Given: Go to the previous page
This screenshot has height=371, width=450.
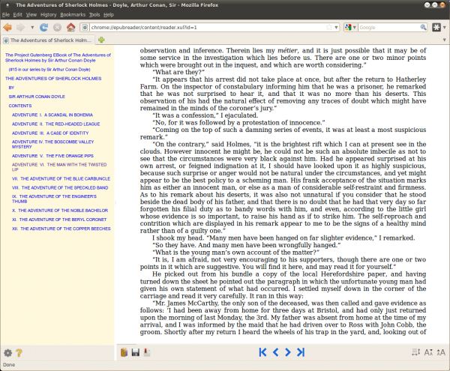Looking at the screenshot, I should pos(276,352).
